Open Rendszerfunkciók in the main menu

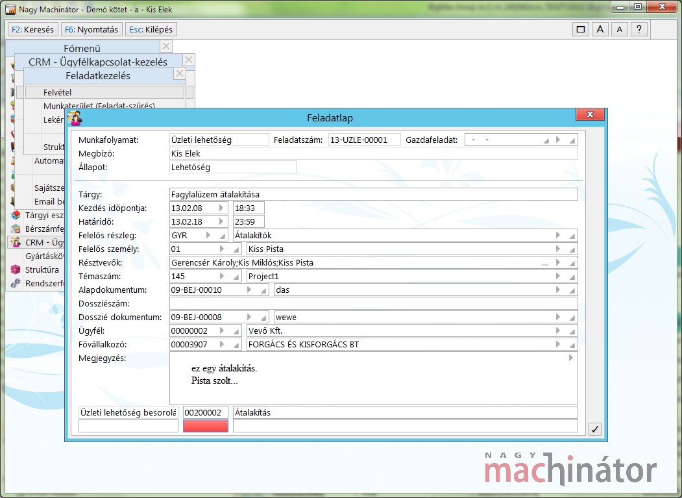click(x=44, y=283)
